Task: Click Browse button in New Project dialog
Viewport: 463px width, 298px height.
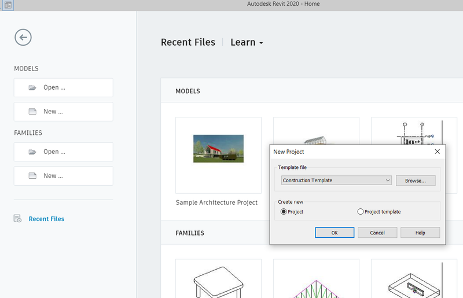Action: [x=416, y=181]
